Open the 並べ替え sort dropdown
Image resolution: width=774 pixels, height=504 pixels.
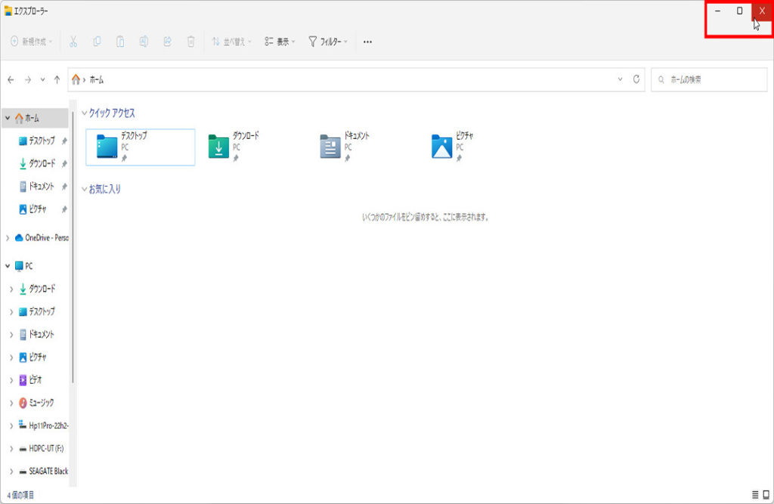[x=231, y=42]
